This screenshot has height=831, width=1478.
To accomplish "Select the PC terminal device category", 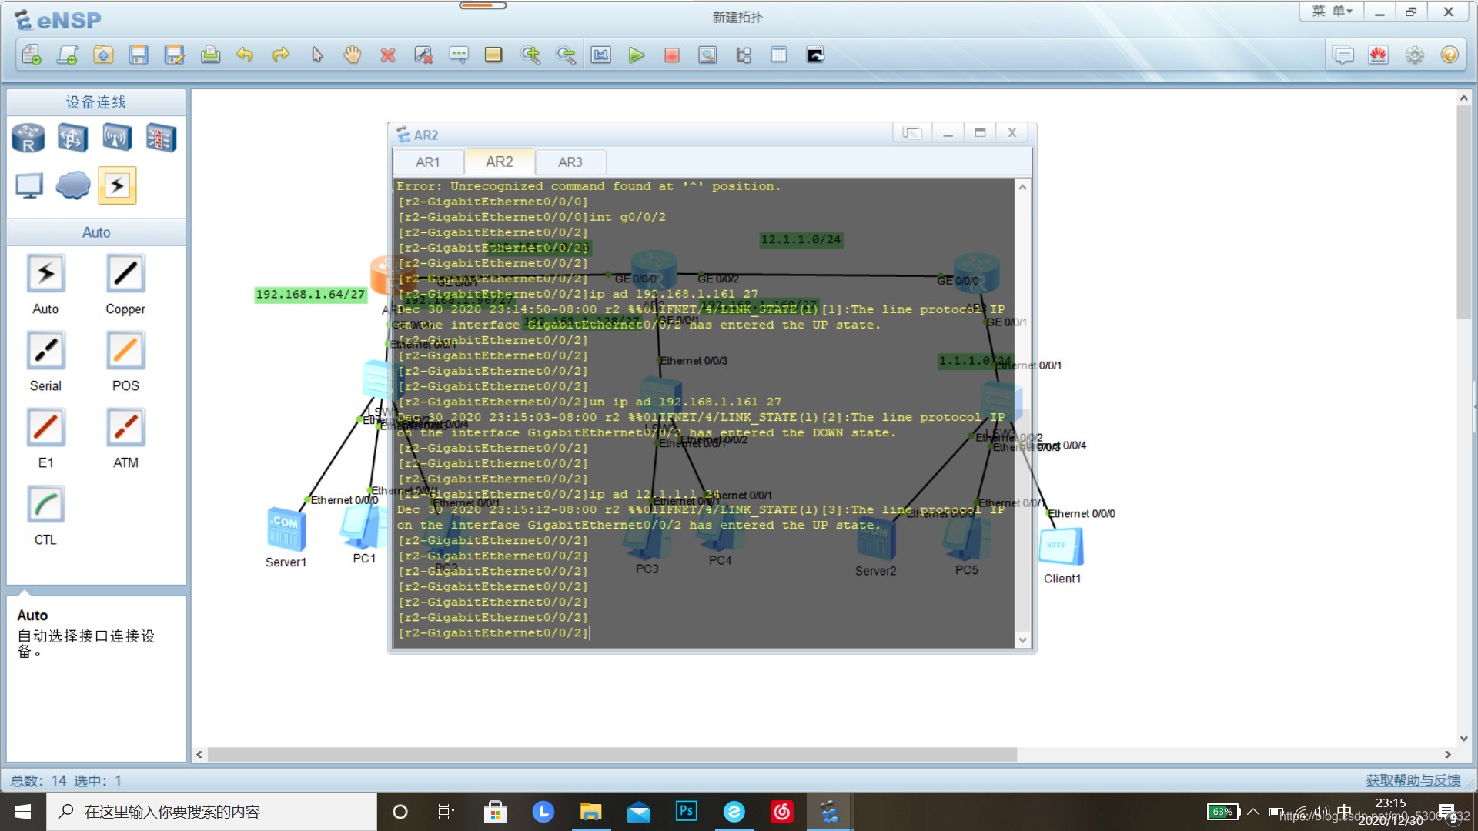I will coord(29,185).
